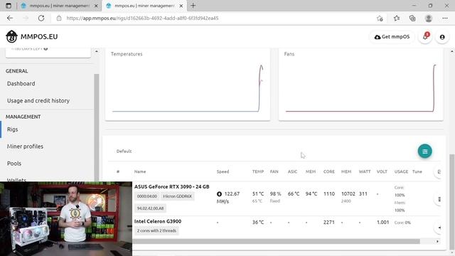
Task: Click the 1110 core clock value
Action: tap(329, 194)
